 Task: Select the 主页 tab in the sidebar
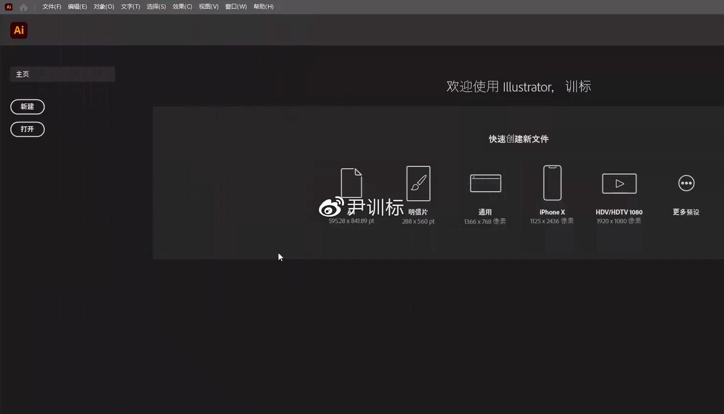[x=62, y=74]
